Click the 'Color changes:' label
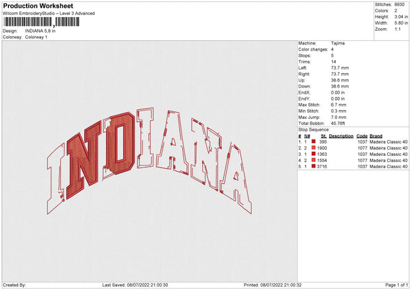Image resolution: width=411 pixels, height=290 pixels. click(x=313, y=49)
